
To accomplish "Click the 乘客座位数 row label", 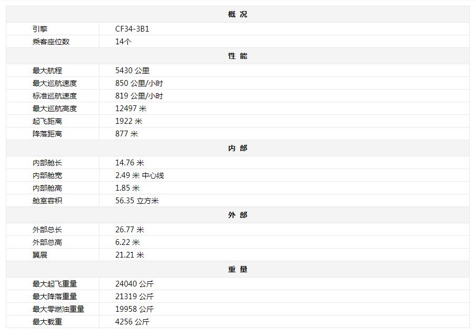I will pyautogui.click(x=51, y=42).
